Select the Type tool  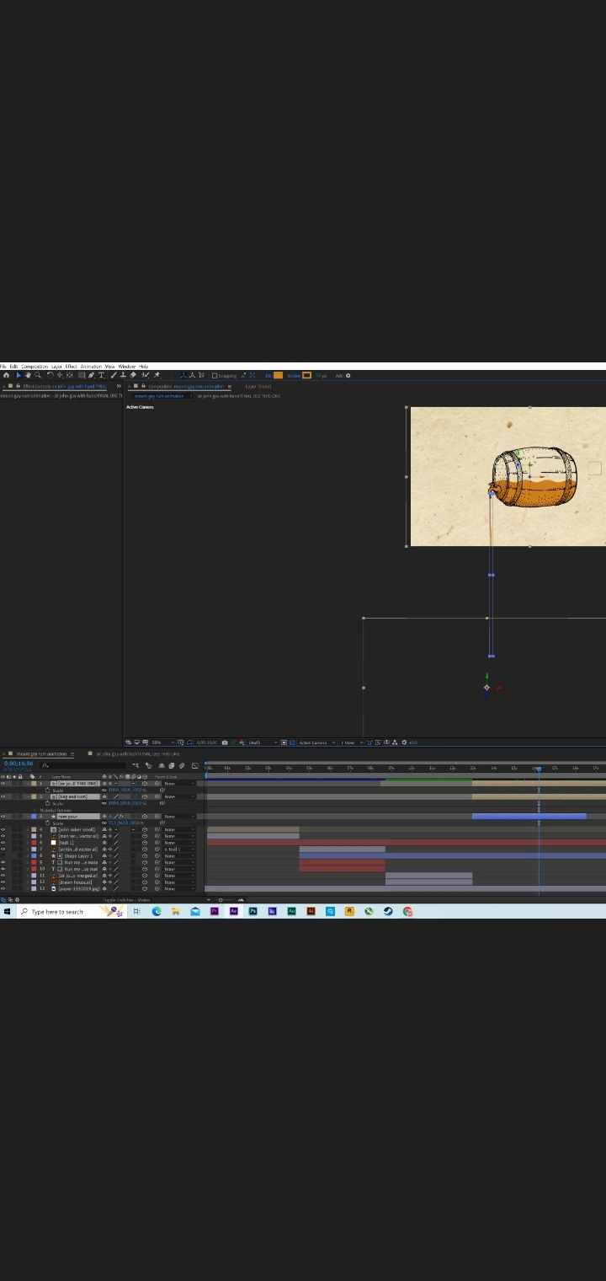click(101, 375)
